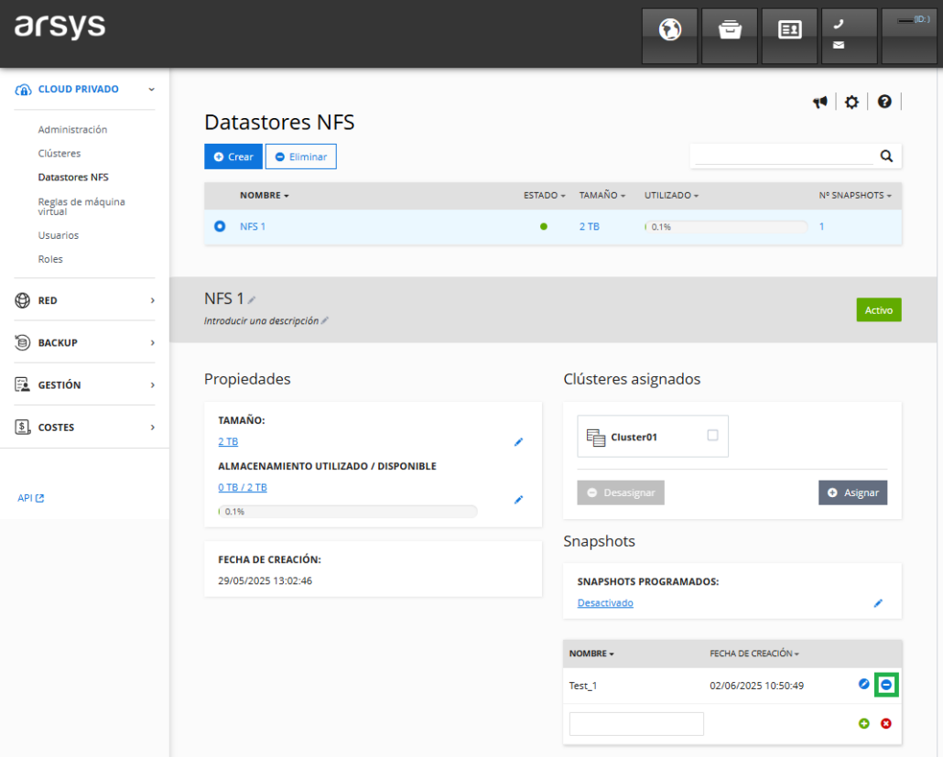The height and width of the screenshot is (757, 943).
Task: Click the green Activo status badge
Action: pyautogui.click(x=879, y=310)
